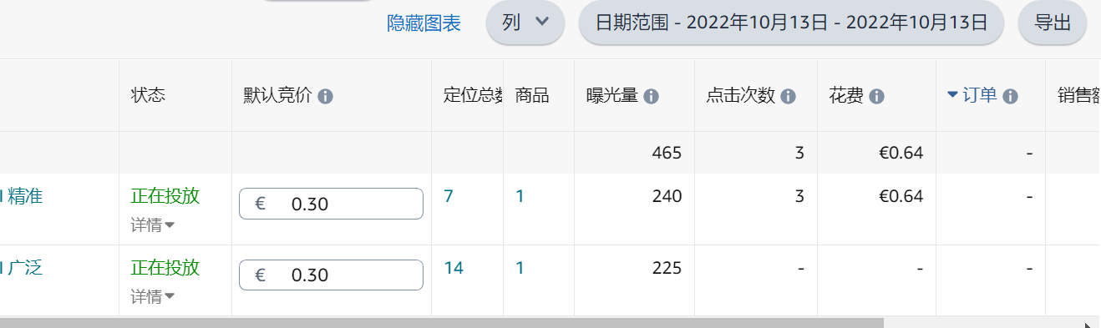
Task: Click info icon beside 曝光量 header
Action: point(652,96)
